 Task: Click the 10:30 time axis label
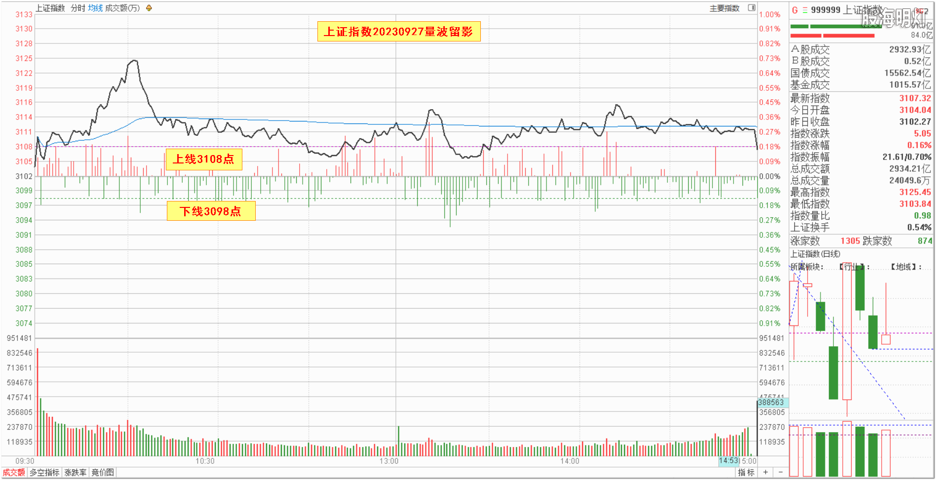(x=205, y=461)
